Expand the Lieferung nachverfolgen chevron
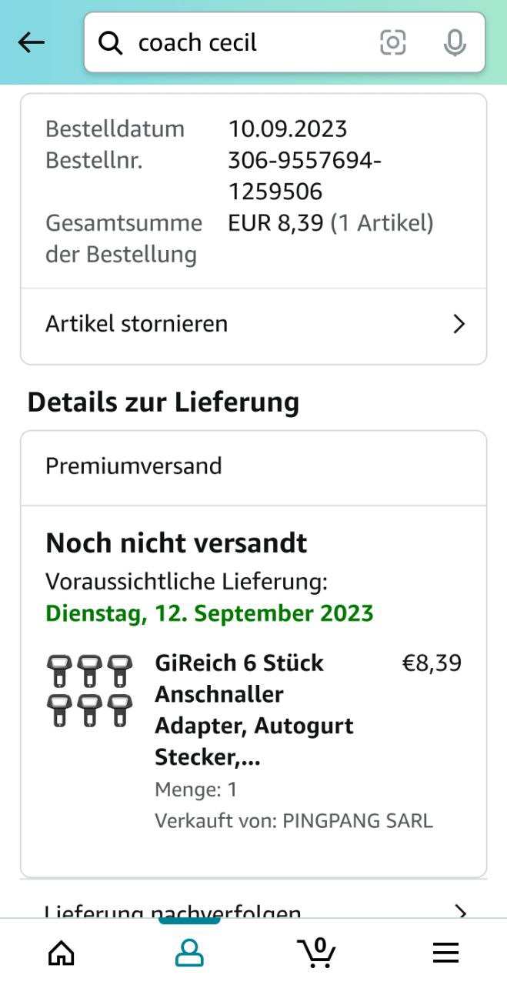The width and height of the screenshot is (507, 985). 460,910
